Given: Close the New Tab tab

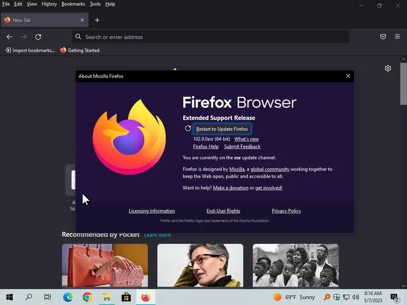Looking at the screenshot, I should tap(82, 20).
